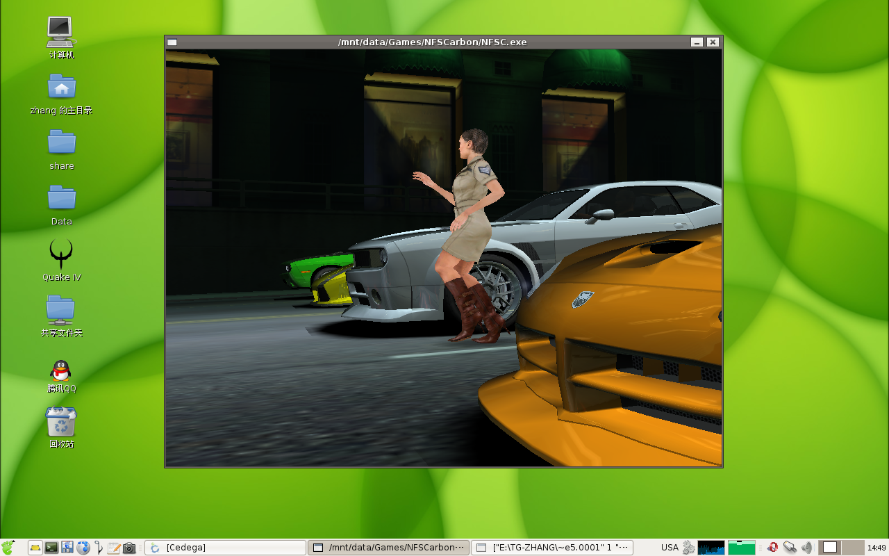Launch the blue globe web browser

pyautogui.click(x=83, y=548)
